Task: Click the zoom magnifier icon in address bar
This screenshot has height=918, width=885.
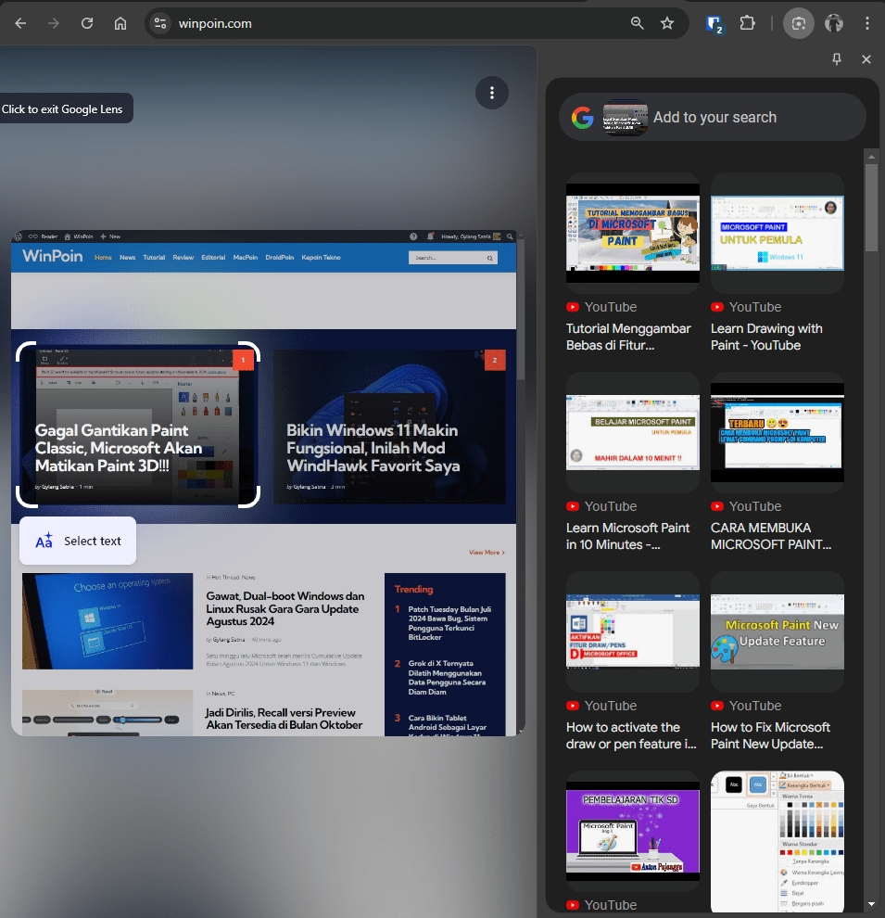Action: [638, 23]
